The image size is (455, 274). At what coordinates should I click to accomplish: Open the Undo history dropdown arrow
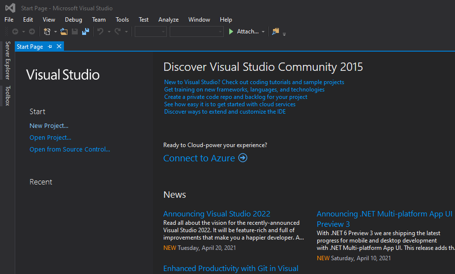(x=109, y=31)
